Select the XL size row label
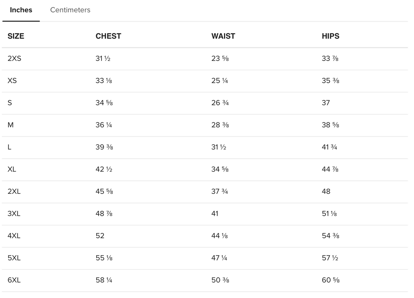Viewport: 414px width, 298px height. click(x=12, y=170)
